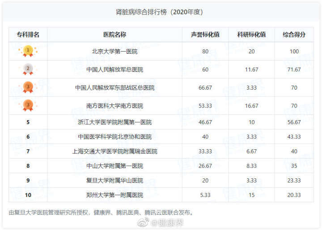Click reputation value 53.33

(x=205, y=106)
